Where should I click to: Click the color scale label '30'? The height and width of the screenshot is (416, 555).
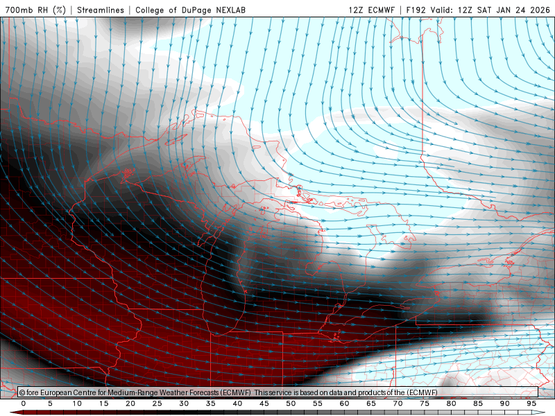pos(184,404)
